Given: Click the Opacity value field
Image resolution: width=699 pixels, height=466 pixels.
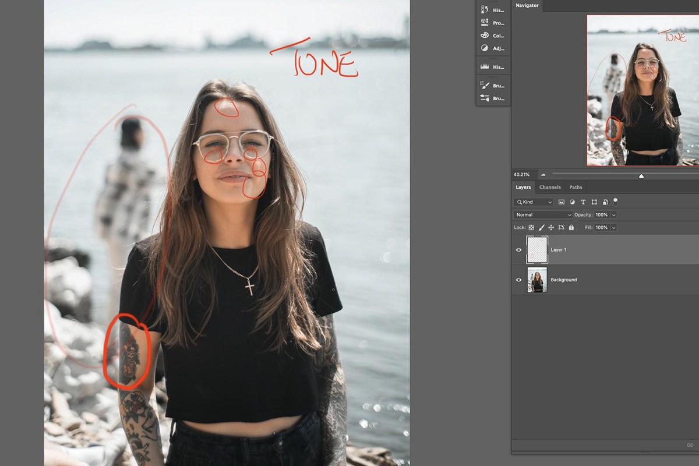Looking at the screenshot, I should pyautogui.click(x=601, y=215).
